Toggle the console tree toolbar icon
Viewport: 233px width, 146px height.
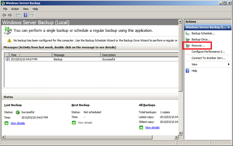coord(18,15)
